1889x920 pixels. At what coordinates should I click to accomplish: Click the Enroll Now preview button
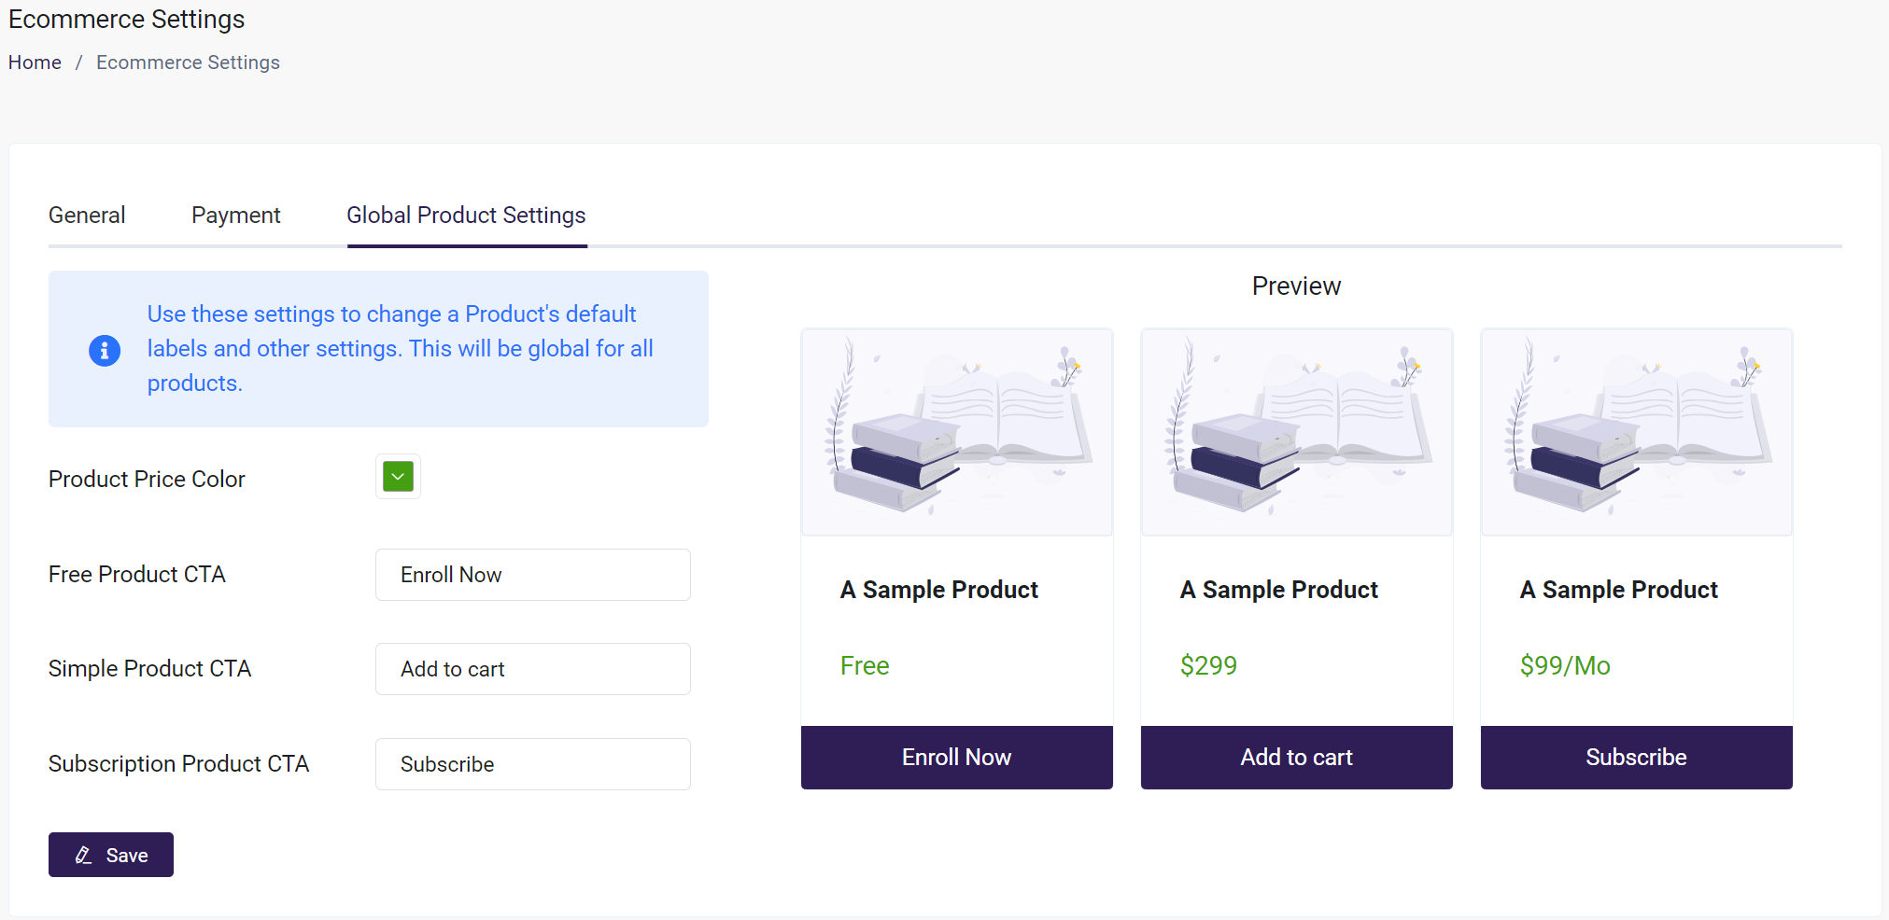click(955, 757)
